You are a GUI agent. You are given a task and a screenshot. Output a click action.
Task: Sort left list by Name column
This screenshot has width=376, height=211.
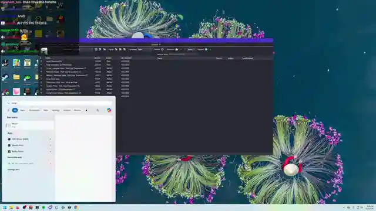48,58
